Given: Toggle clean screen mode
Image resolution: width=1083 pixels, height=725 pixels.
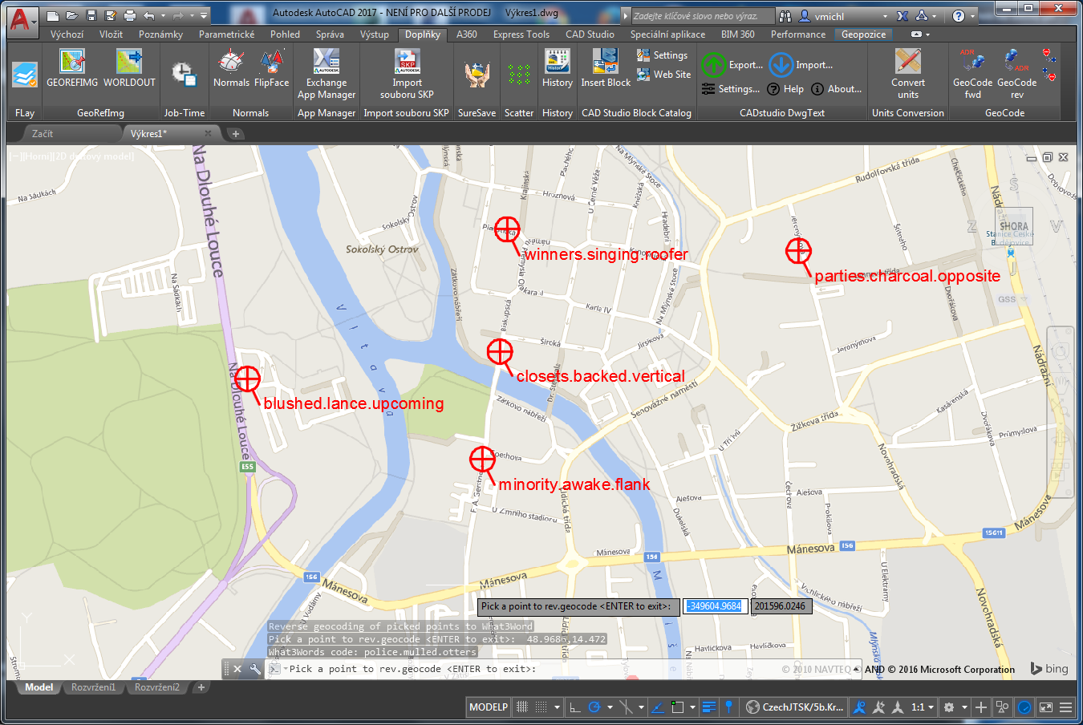Looking at the screenshot, I should (x=1046, y=707).
